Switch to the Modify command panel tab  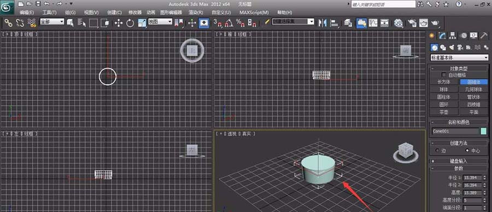pos(442,36)
